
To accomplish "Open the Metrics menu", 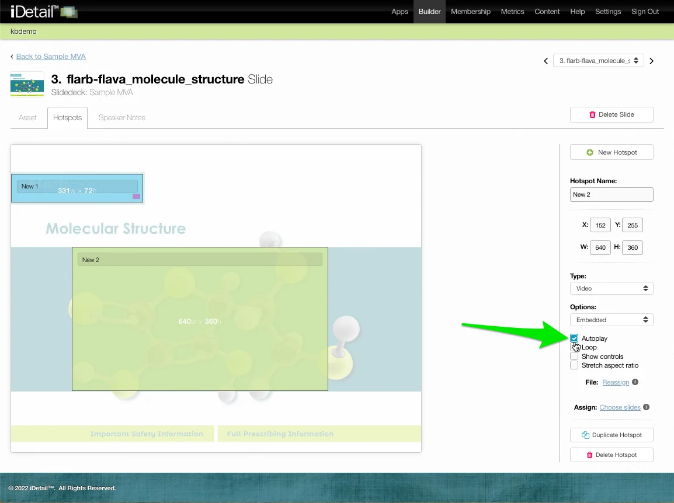I will (x=512, y=12).
